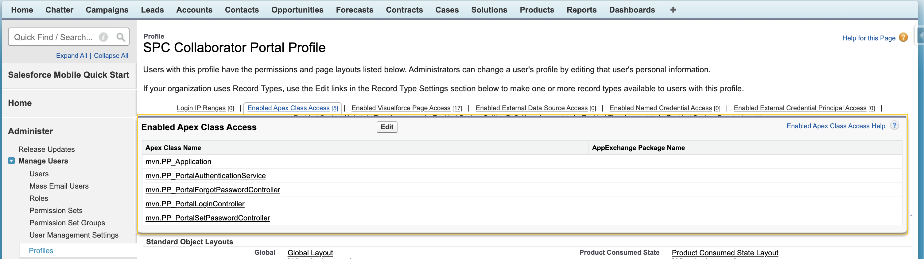Screen dimensions: 924x259
Task: Click the sidebar collapse handle at right edge
Action: pyautogui.click(x=920, y=36)
